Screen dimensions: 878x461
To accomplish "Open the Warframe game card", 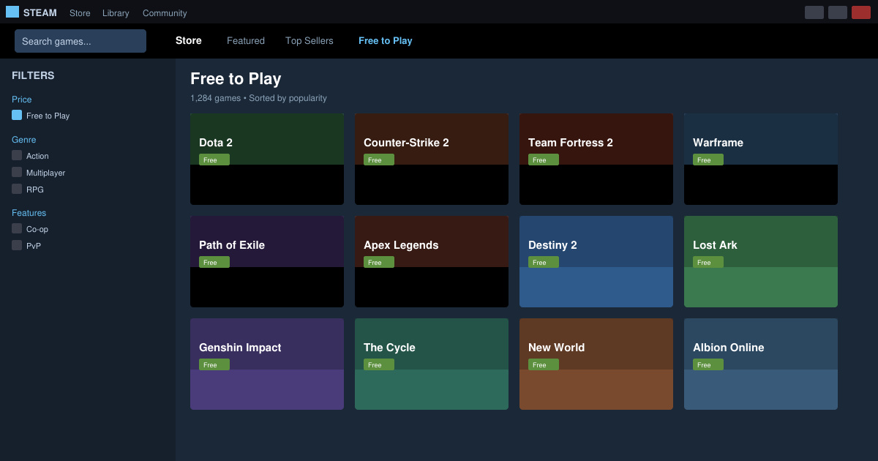I will [761, 159].
